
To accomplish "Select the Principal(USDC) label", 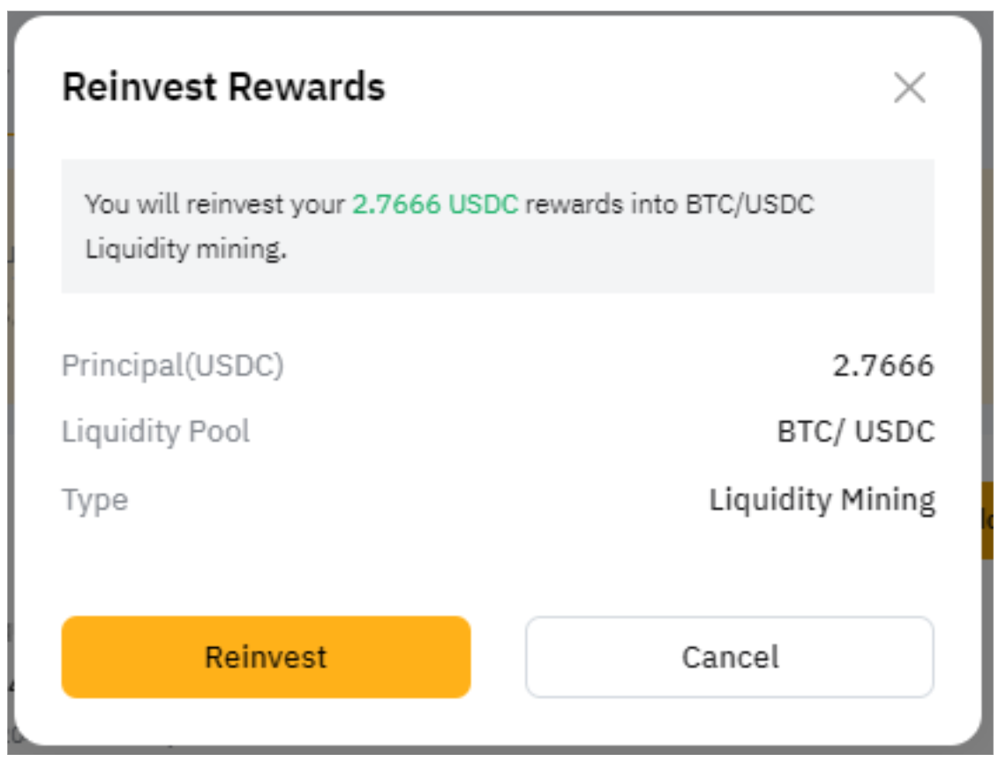I will [x=173, y=365].
